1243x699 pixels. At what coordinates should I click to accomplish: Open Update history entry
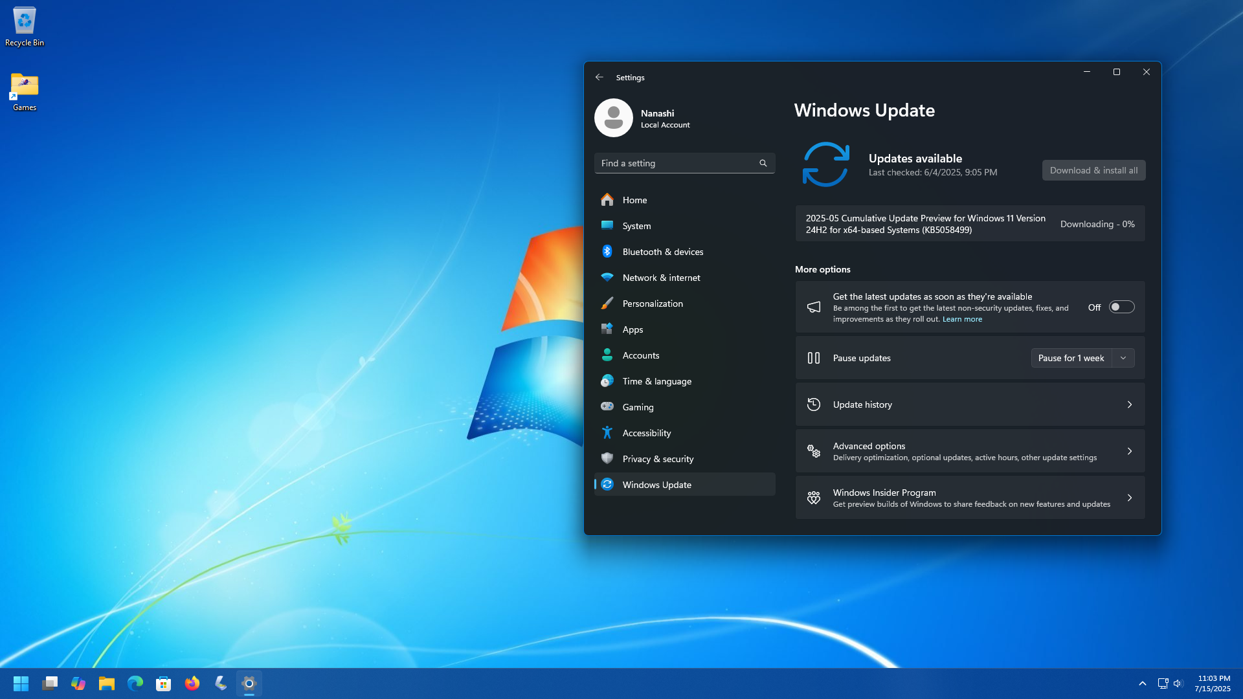tap(970, 405)
